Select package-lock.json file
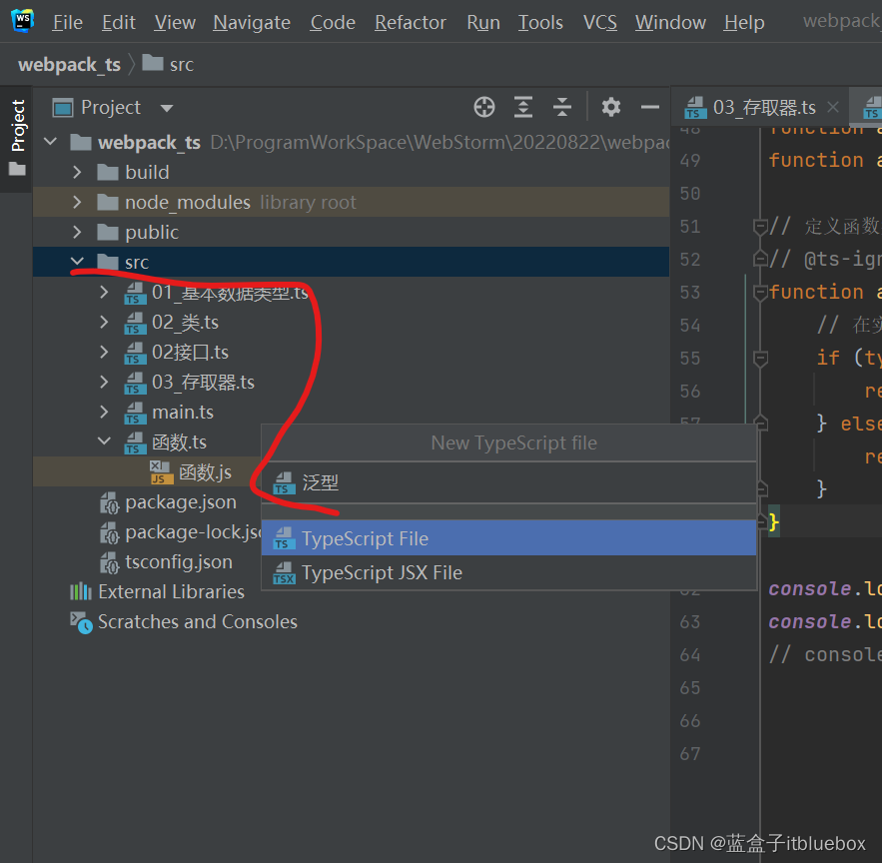Viewport: 882px width, 863px height. tap(193, 532)
